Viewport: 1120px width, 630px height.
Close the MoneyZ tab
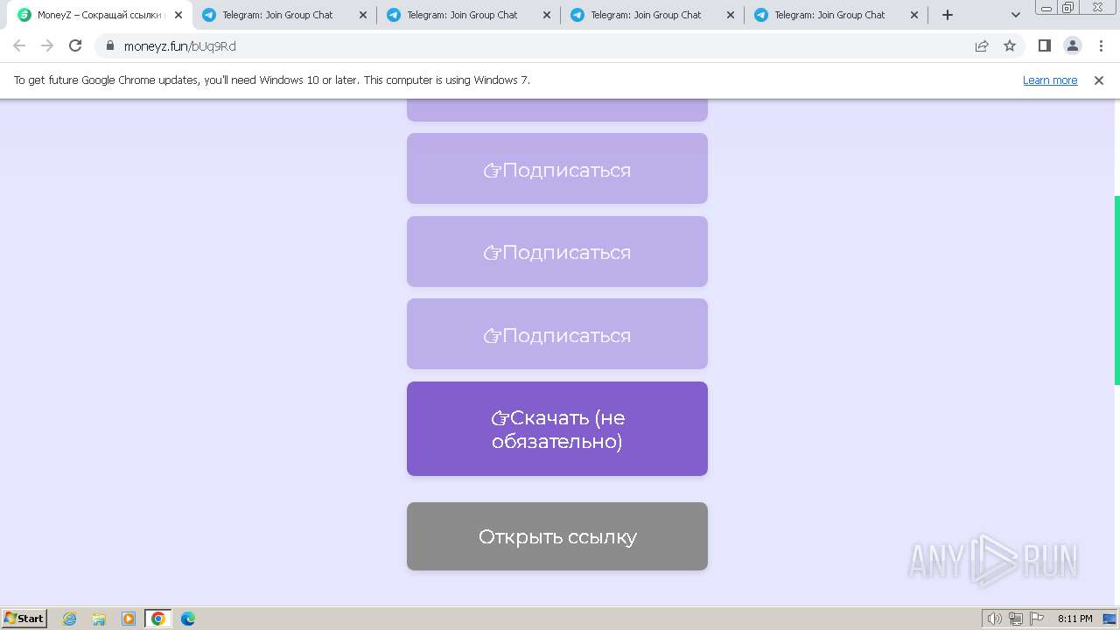tap(178, 15)
